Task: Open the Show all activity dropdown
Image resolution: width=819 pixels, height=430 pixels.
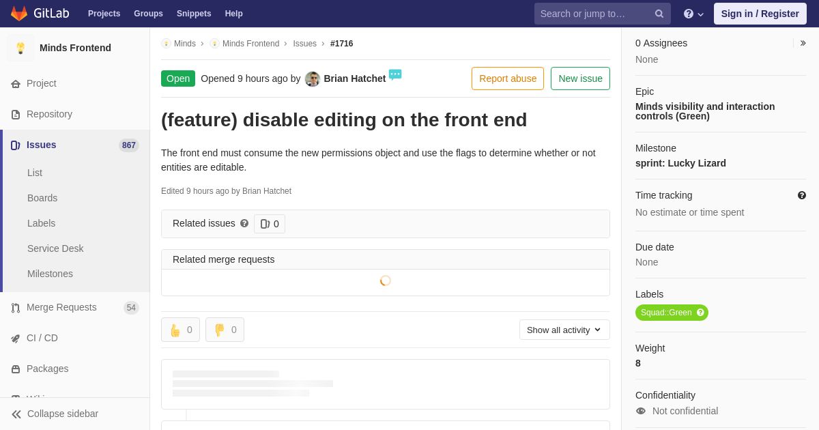Action: 564,330
